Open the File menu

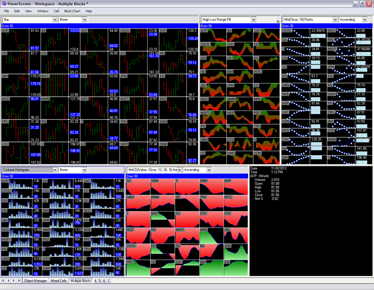(x=6, y=11)
